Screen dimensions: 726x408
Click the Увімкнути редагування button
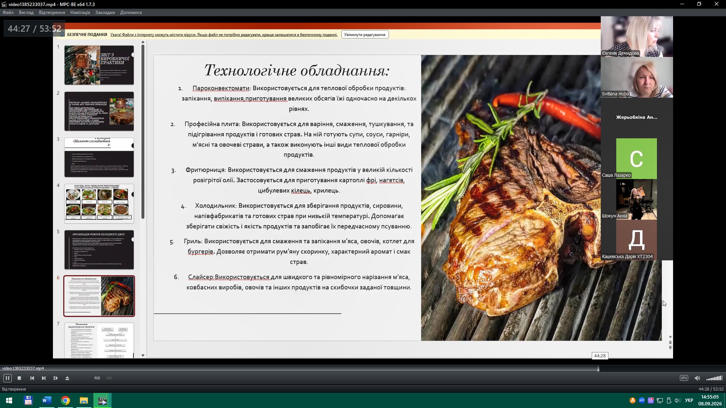[x=365, y=35]
